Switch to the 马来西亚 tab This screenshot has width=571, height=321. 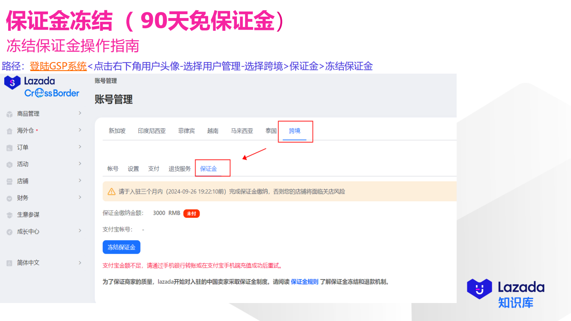click(x=242, y=131)
